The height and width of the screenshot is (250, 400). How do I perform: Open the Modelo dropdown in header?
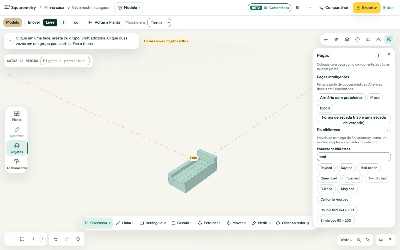(x=129, y=8)
